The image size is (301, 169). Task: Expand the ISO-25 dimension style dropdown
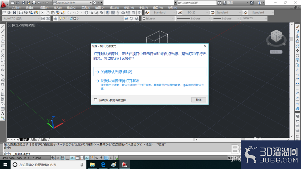tap(207, 12)
